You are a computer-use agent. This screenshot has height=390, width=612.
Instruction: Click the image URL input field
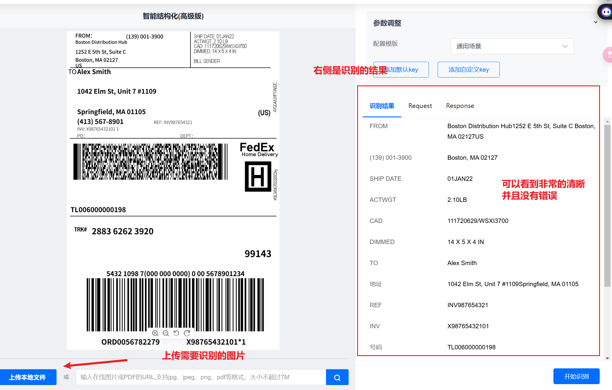(201, 377)
